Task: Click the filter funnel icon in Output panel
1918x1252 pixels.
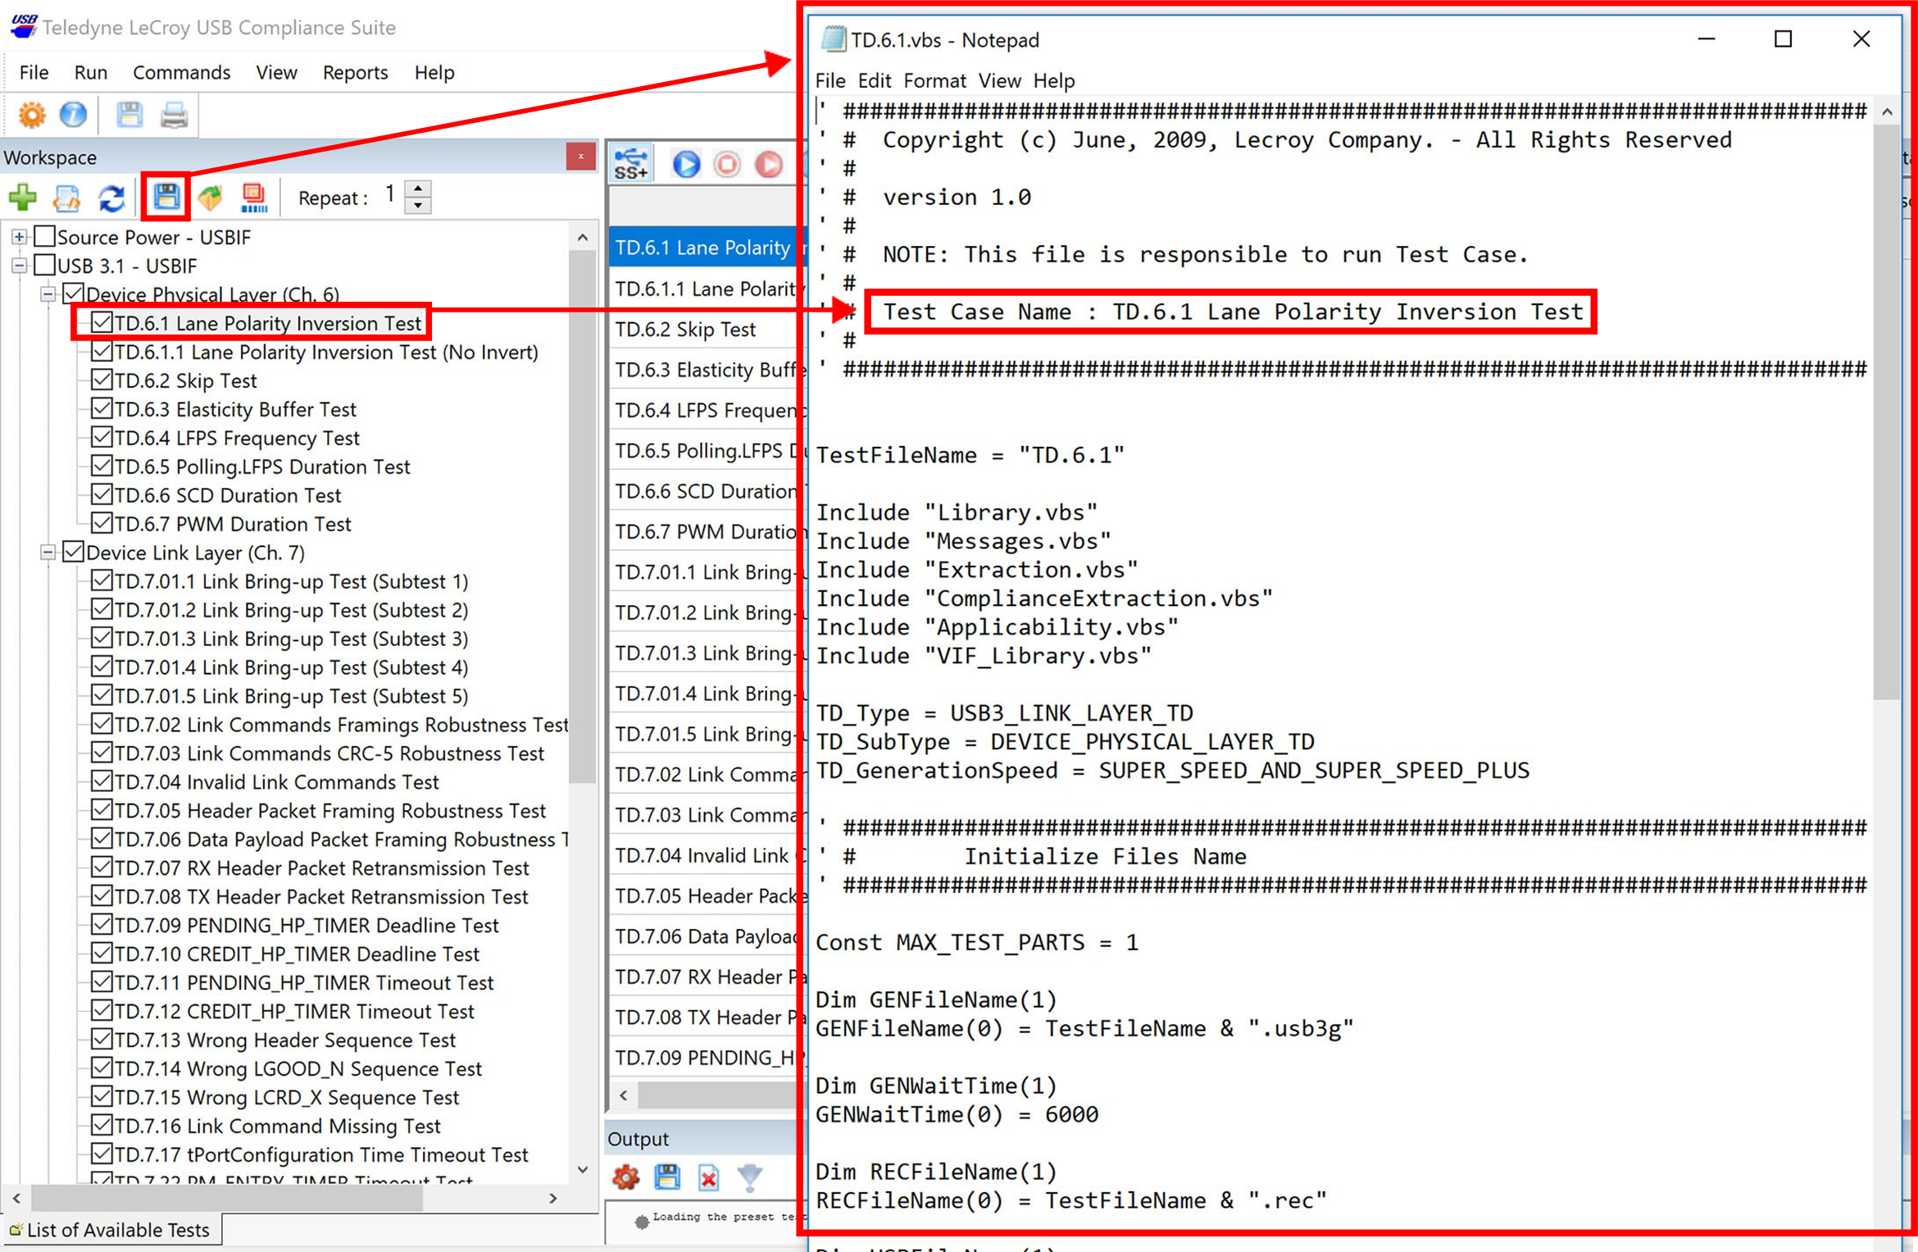Action: point(750,1178)
